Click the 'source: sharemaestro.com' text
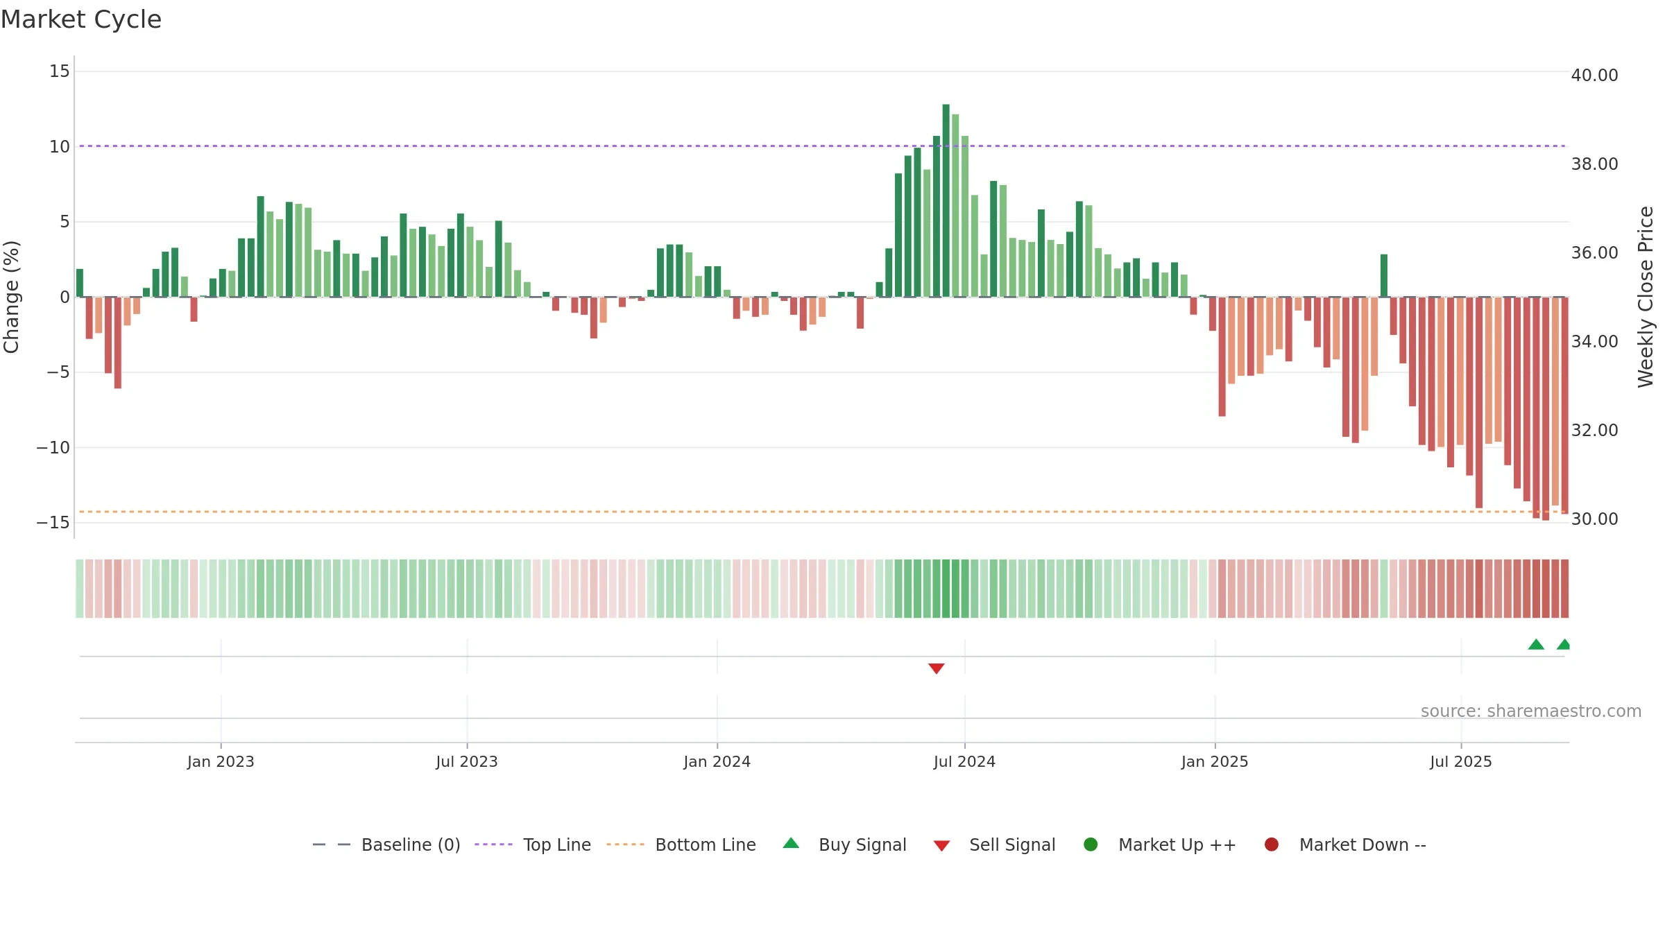The image size is (1665, 936). point(1531,711)
